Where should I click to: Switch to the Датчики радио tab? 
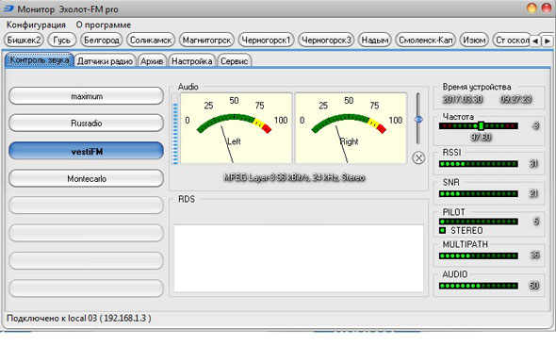coord(105,61)
